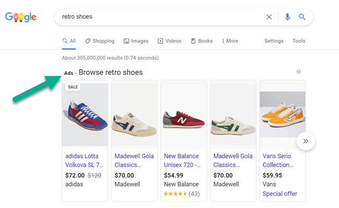339x208 pixels.
Task: Open New Balance Unisex 720 link
Action: coord(182,160)
